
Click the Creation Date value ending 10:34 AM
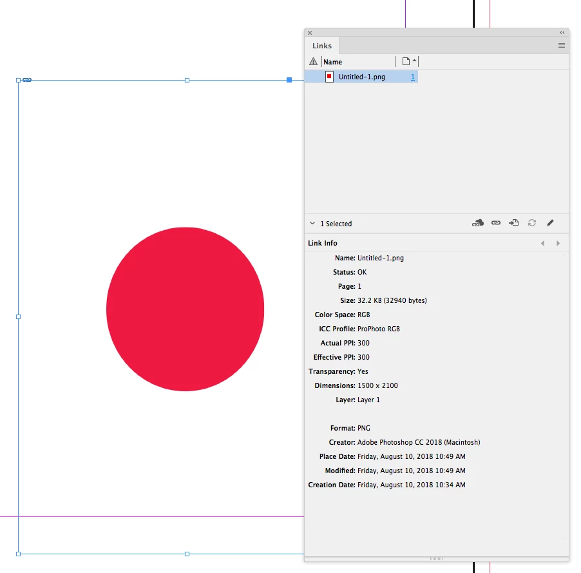click(x=412, y=485)
